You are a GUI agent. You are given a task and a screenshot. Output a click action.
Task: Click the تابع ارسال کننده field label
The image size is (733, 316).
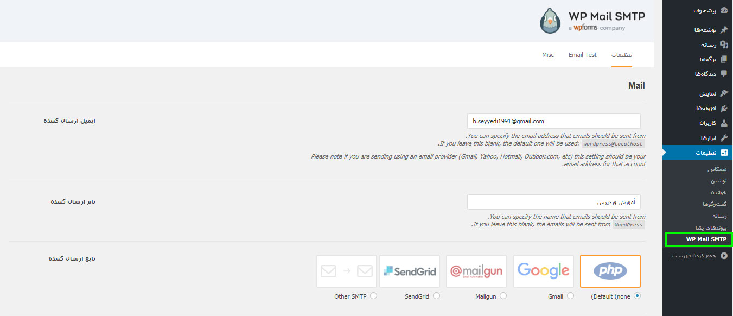pos(72,258)
